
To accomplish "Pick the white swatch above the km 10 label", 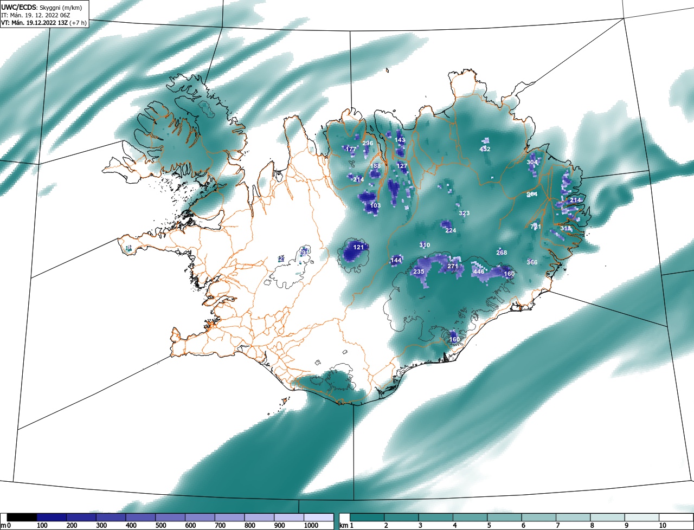I will coord(676,518).
